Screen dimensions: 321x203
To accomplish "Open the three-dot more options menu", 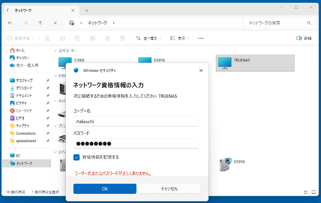I will coord(201,38).
